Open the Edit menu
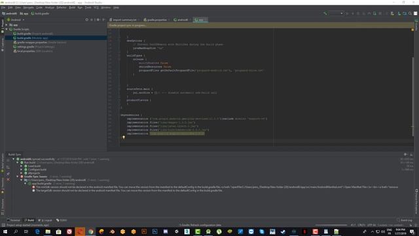The height and width of the screenshot is (236, 419). click(10, 7)
